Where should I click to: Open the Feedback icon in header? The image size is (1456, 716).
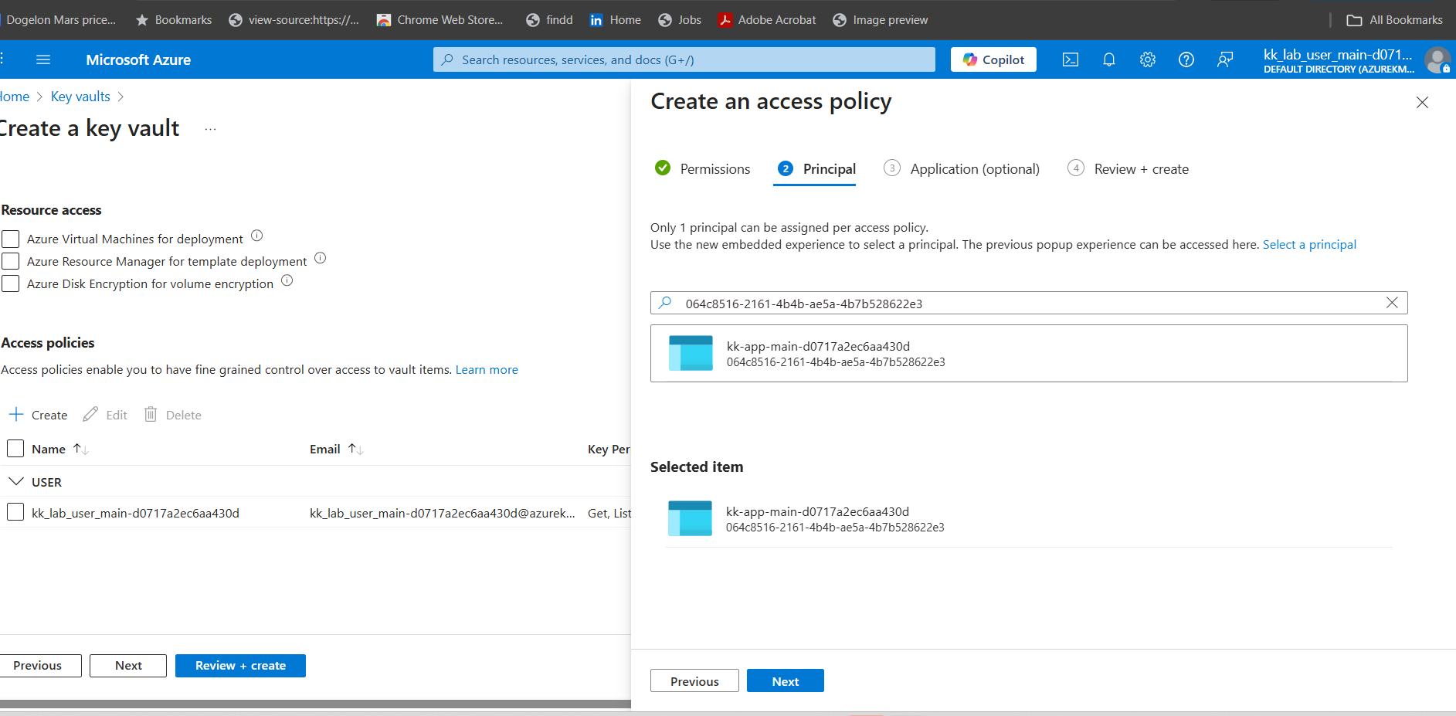coord(1225,59)
